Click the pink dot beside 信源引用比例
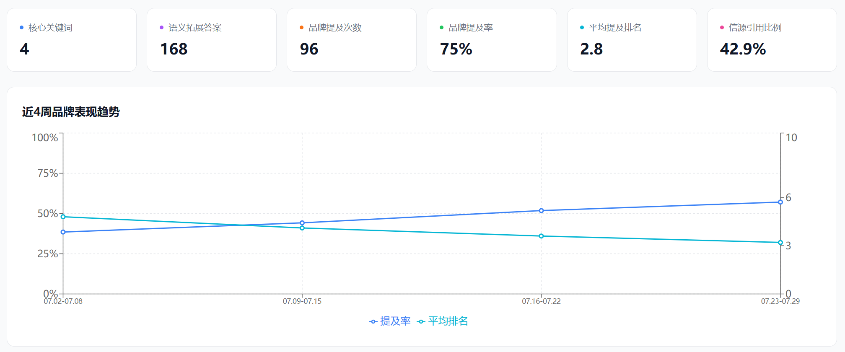845x352 pixels. point(722,28)
